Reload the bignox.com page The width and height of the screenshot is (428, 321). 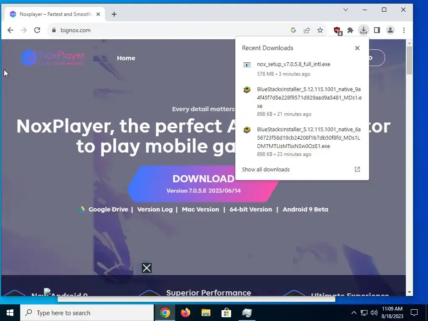[37, 30]
